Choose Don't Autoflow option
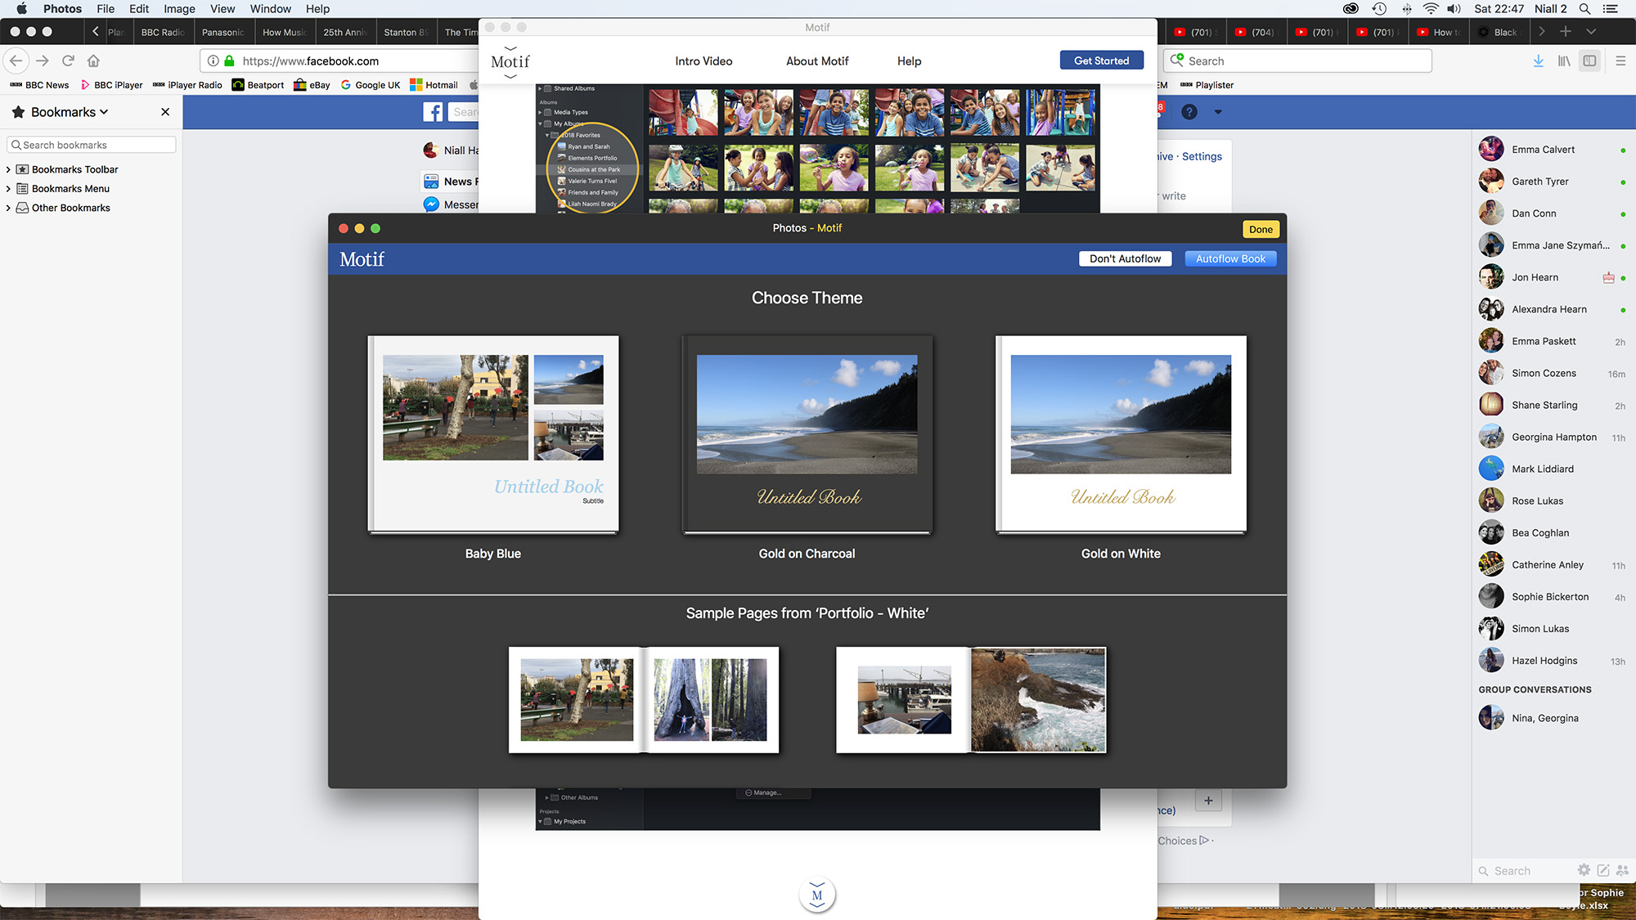Screen dimensions: 1636x920 point(1125,258)
